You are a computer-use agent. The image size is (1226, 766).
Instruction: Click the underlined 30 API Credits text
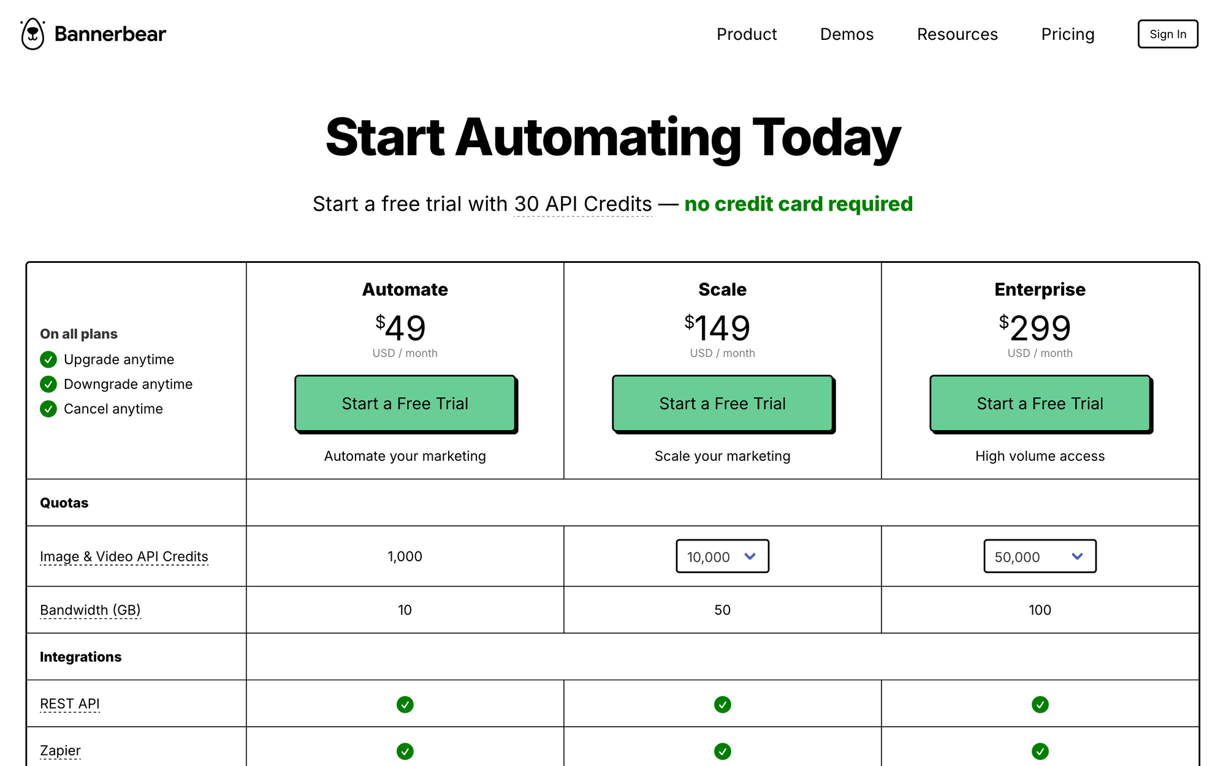(582, 204)
